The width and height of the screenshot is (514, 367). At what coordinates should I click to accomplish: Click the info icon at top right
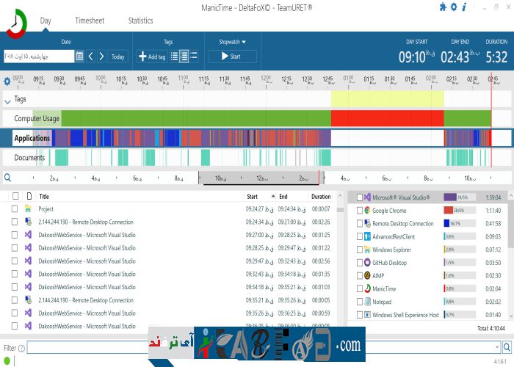pyautogui.click(x=464, y=7)
